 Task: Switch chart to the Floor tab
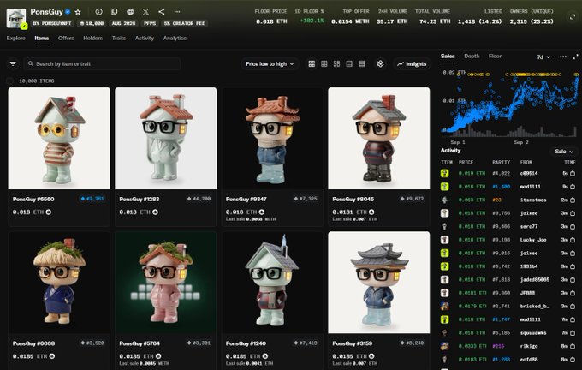pyautogui.click(x=495, y=56)
